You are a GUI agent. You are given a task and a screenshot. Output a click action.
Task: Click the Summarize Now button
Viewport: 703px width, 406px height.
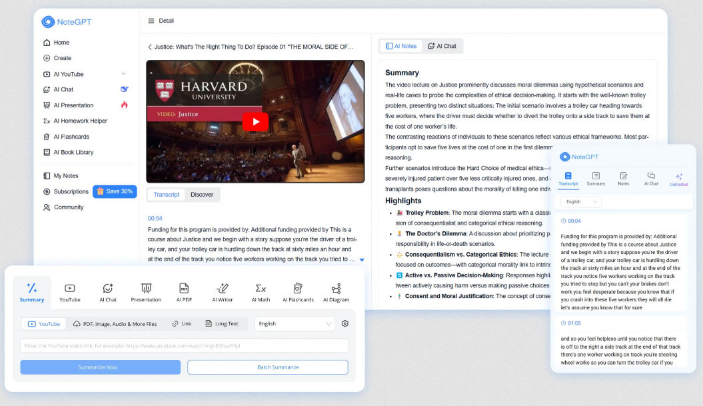[x=101, y=367]
